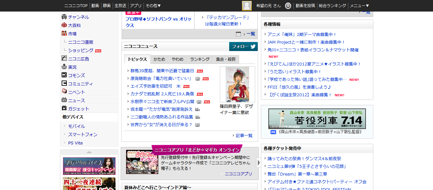Image resolution: width=433 pixels, height=190 pixels.
Task: Click the PR badge under 苦役列車 banner
Action: tap(273, 132)
